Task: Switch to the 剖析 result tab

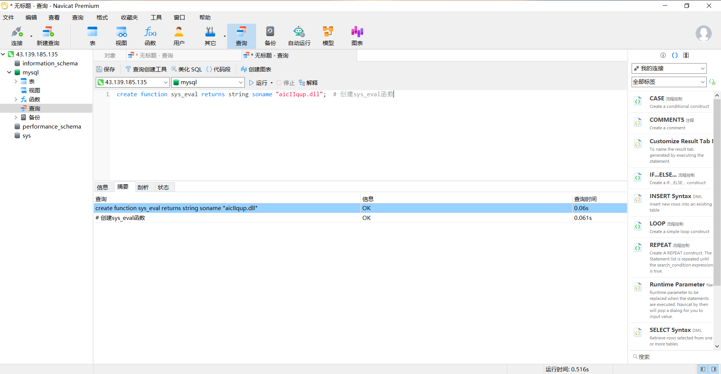Action: point(143,187)
